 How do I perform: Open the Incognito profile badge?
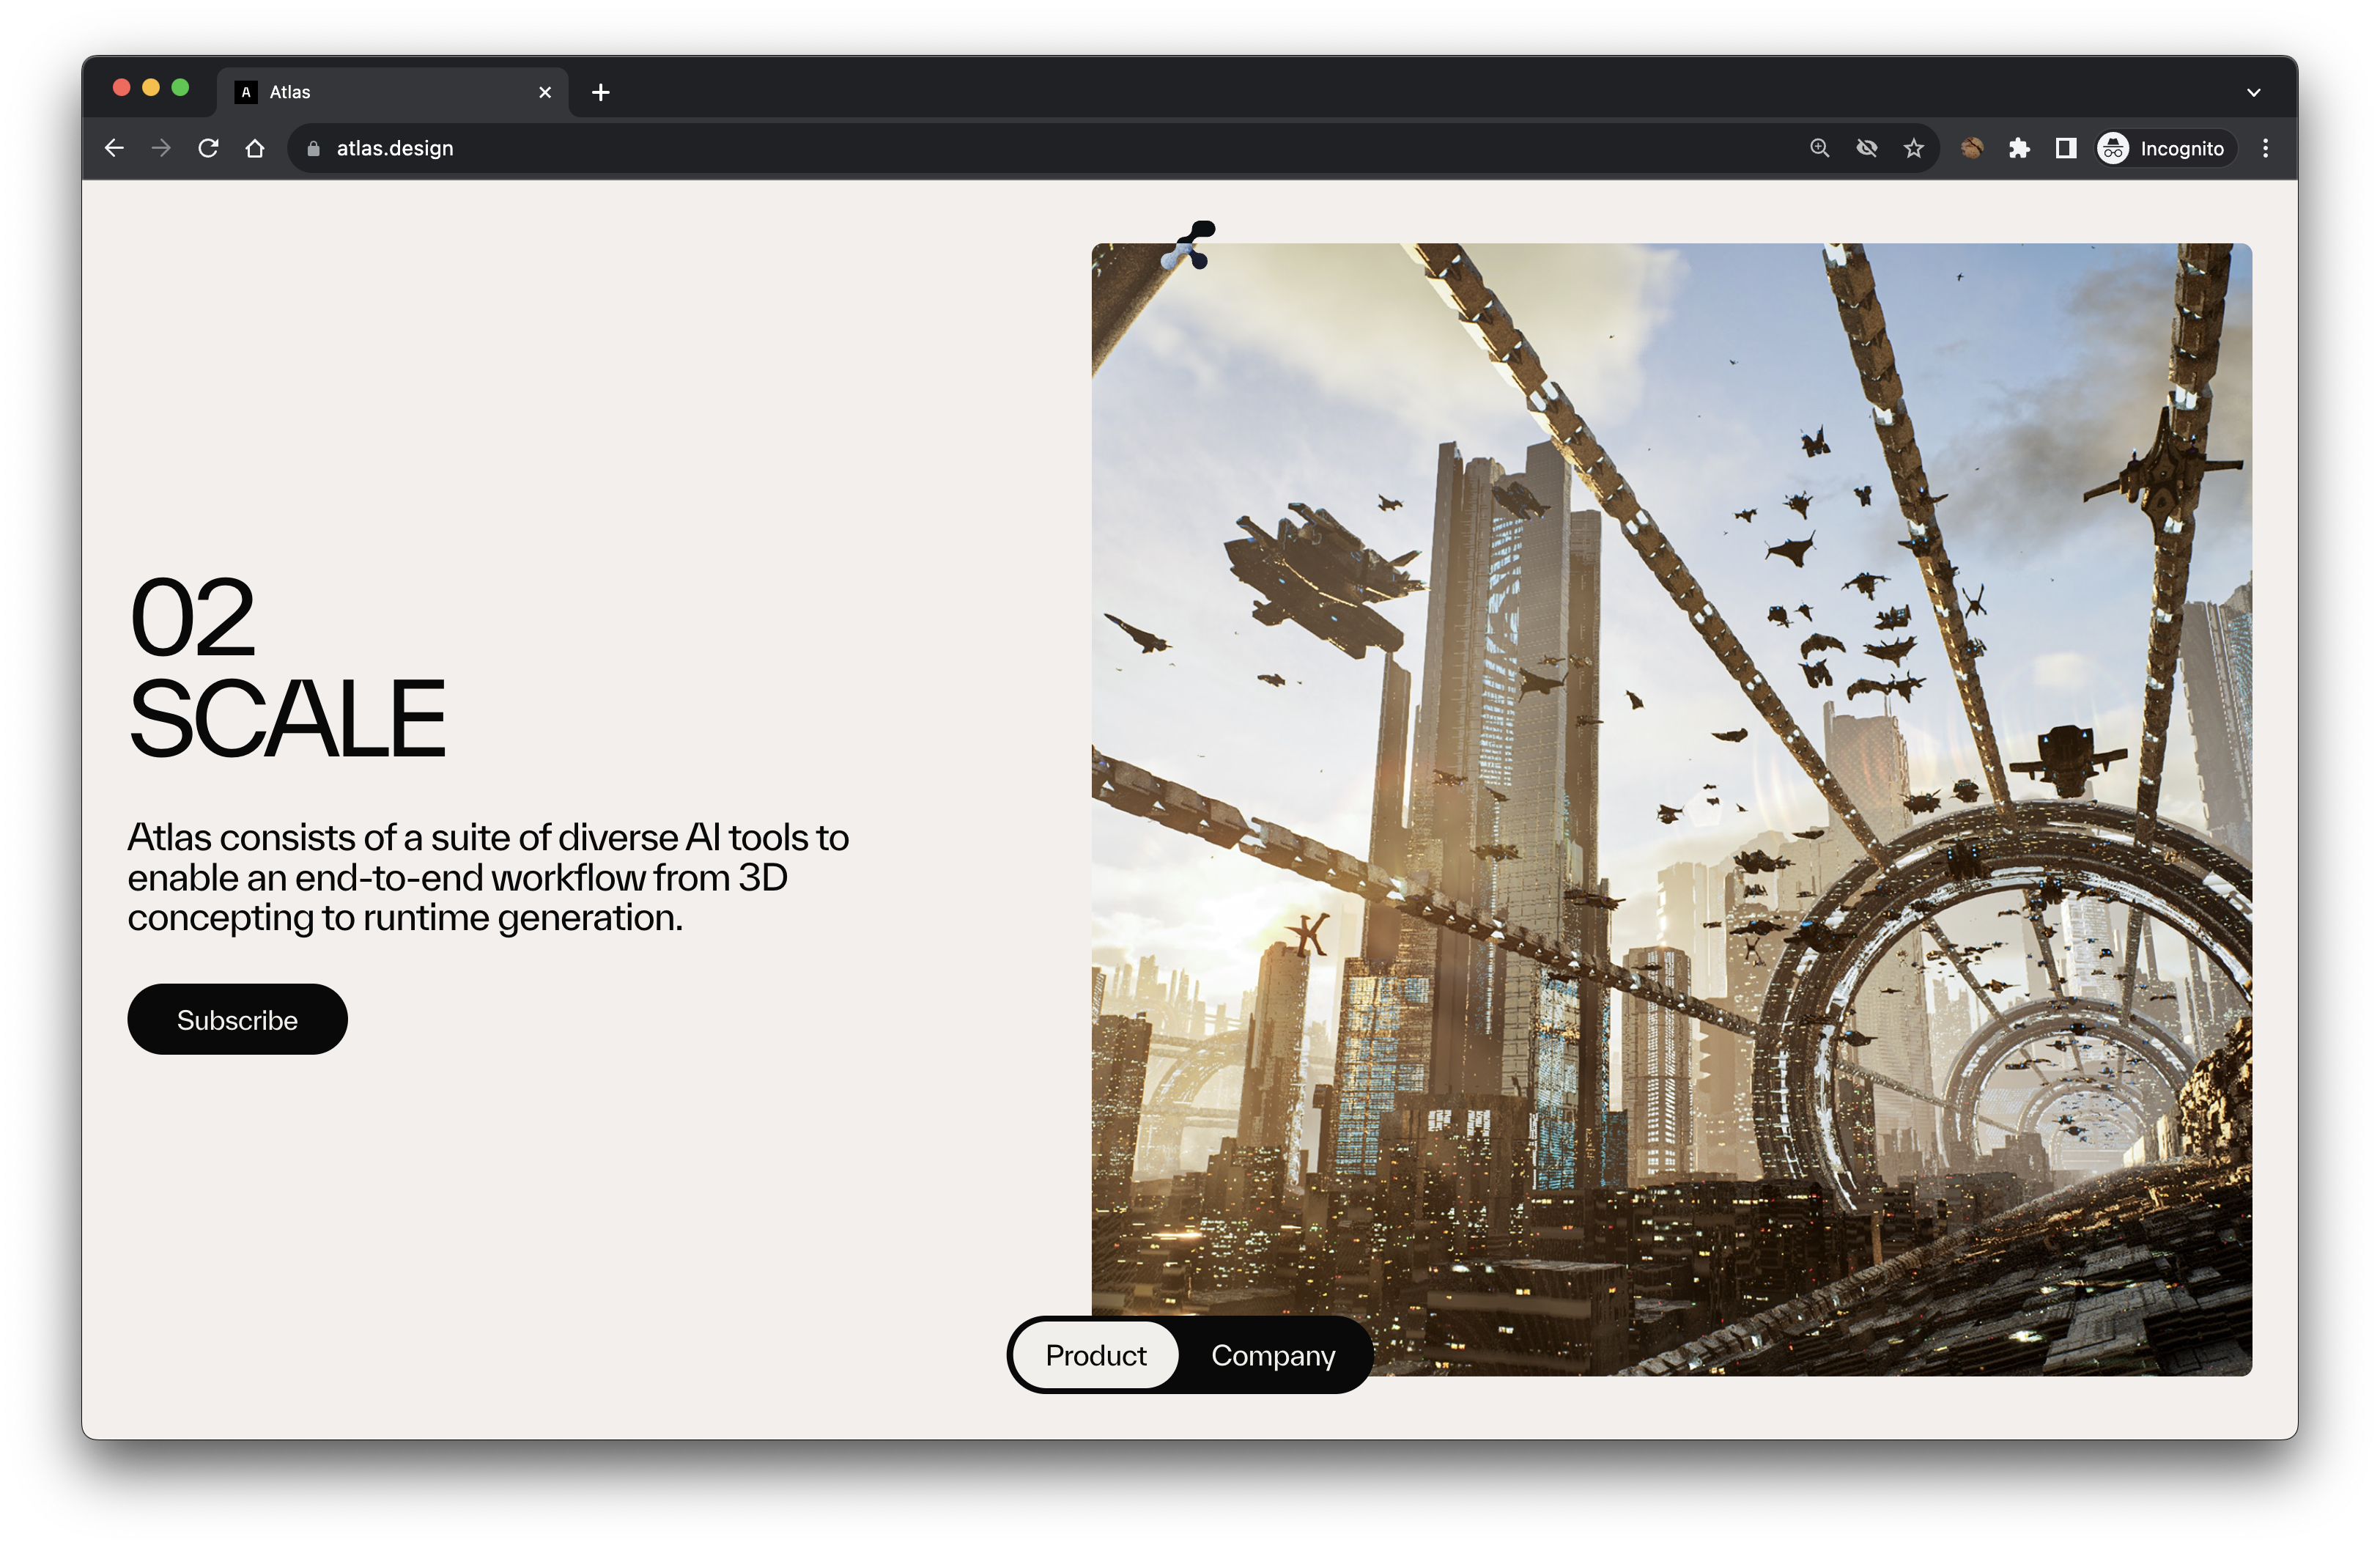pos(2164,148)
